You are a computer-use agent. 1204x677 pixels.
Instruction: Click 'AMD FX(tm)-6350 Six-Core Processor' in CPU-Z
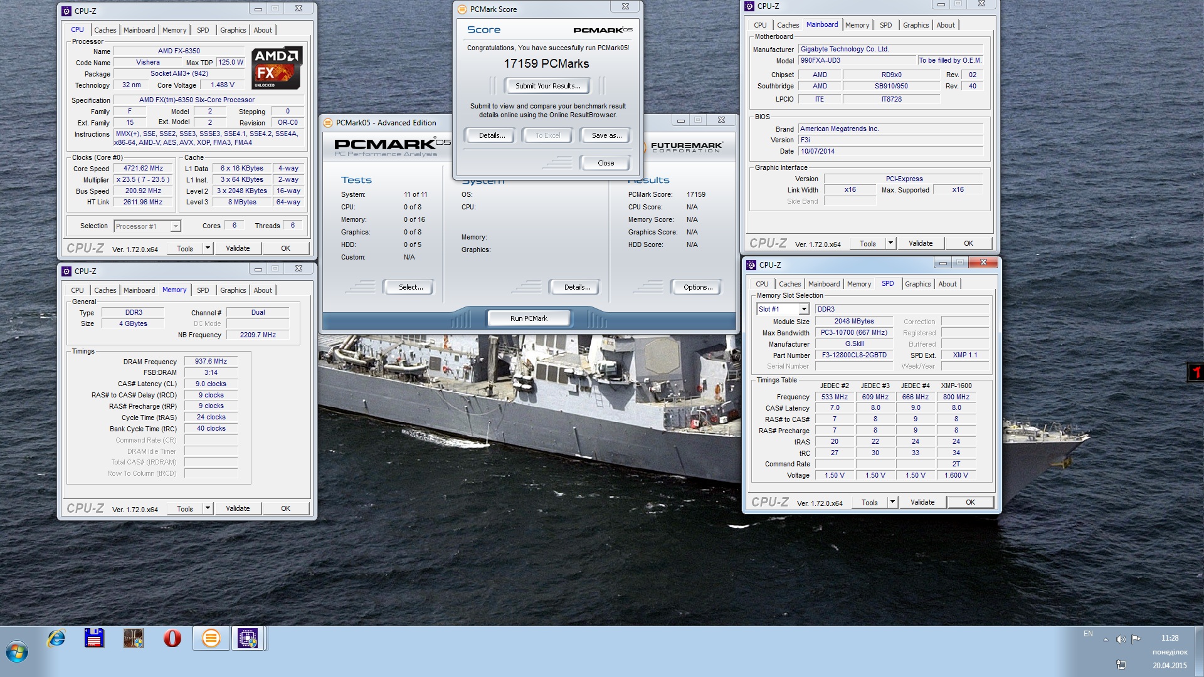[197, 100]
